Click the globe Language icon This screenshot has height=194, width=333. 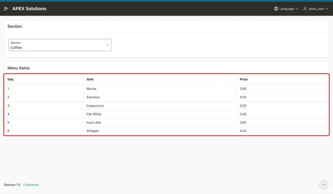point(276,9)
